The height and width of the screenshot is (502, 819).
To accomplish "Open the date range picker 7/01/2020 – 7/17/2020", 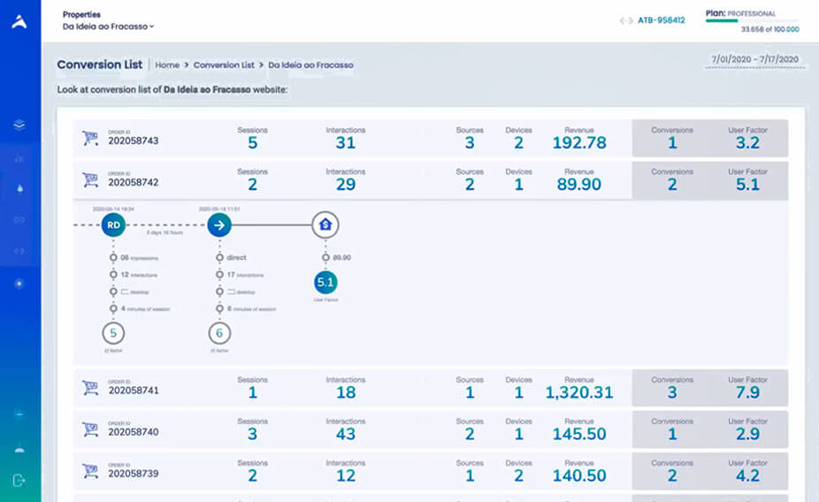I will [754, 59].
